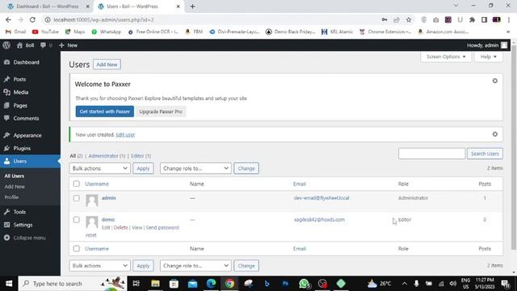Open Chrome three-dot menu

click(x=510, y=19)
